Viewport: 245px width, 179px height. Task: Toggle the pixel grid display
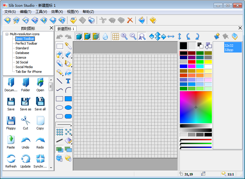point(115,36)
